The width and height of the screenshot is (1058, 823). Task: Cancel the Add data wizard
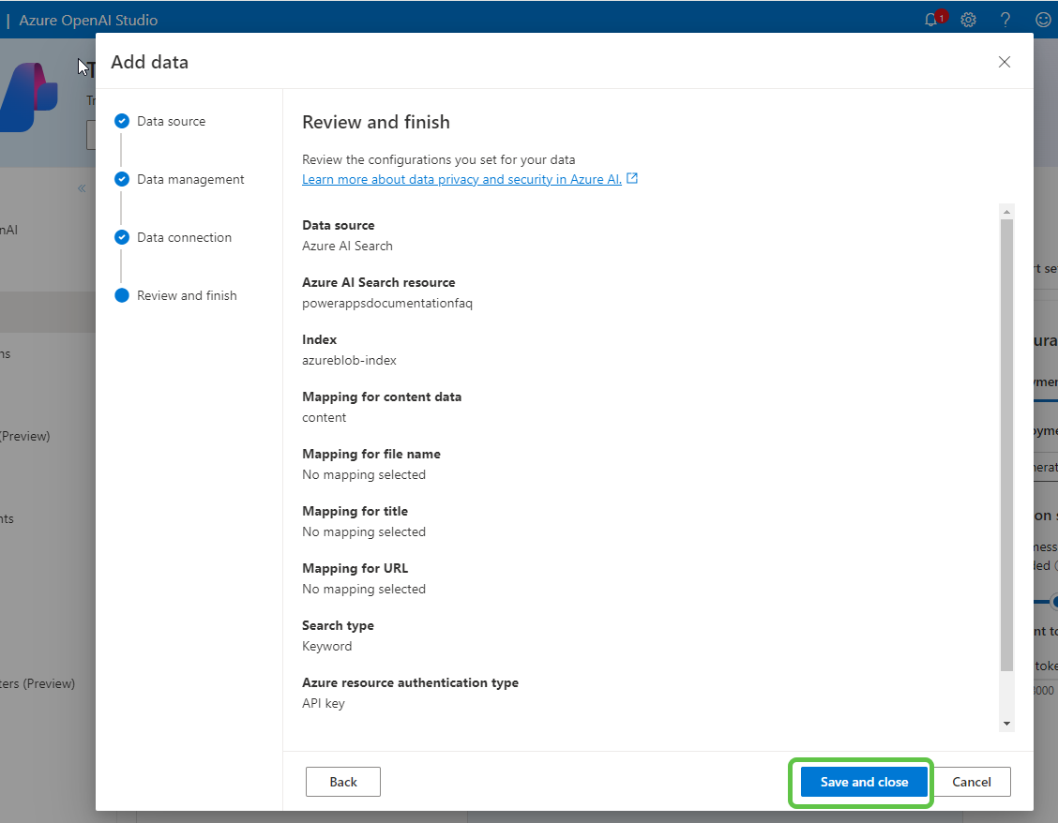(972, 782)
